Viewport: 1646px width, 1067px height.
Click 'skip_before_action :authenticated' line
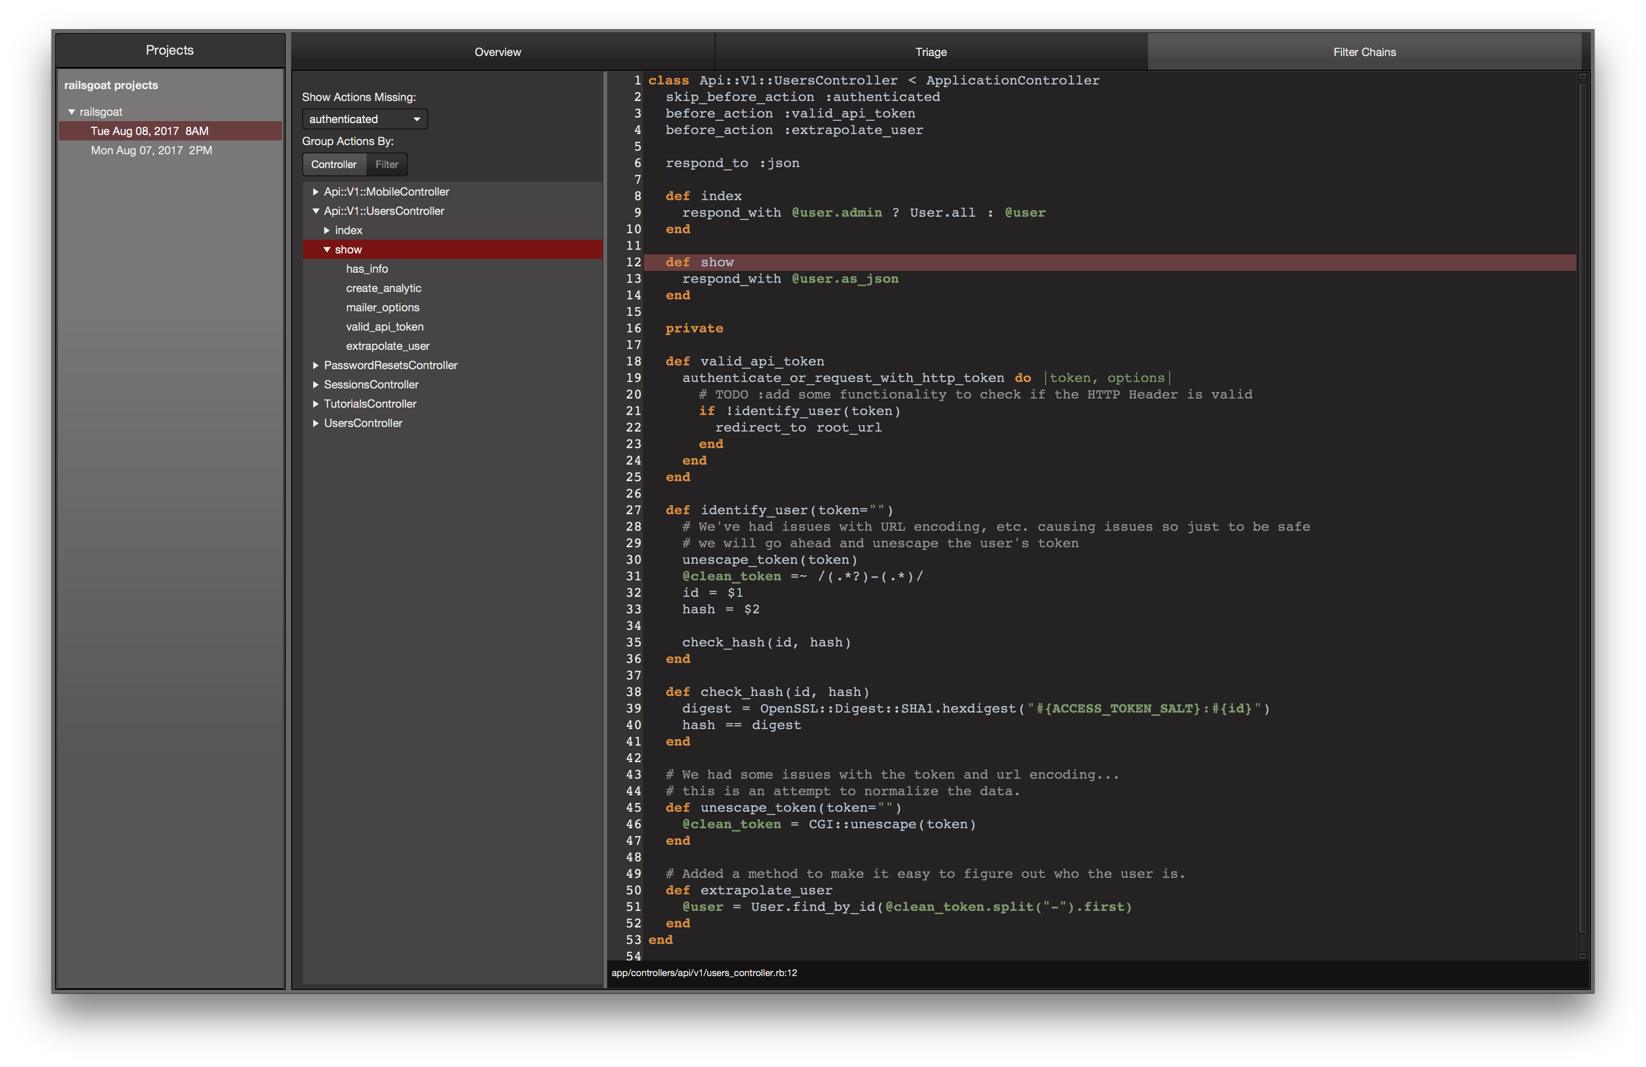pos(802,97)
